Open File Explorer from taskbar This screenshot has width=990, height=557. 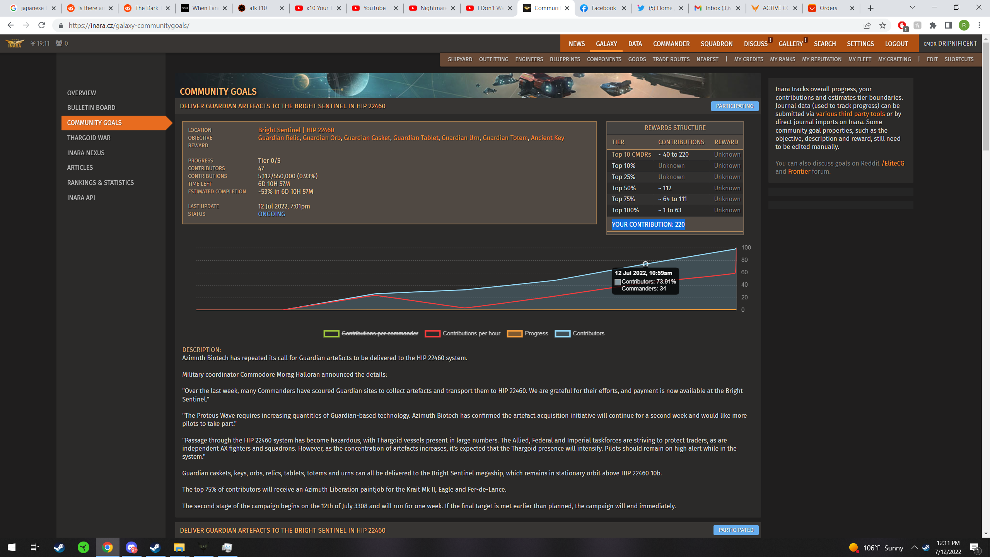point(179,547)
